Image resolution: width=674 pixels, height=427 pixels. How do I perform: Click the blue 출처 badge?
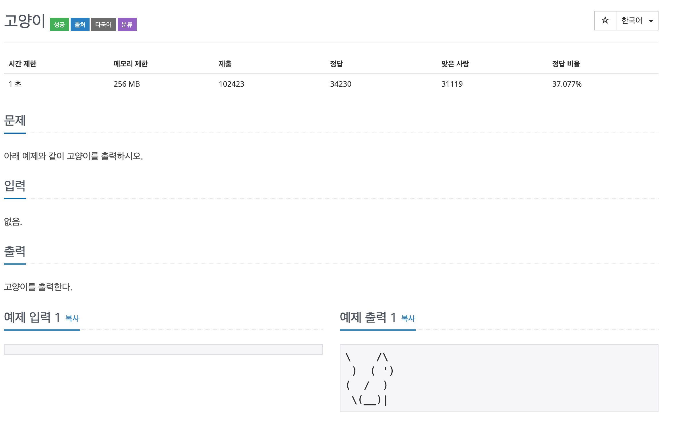80,24
